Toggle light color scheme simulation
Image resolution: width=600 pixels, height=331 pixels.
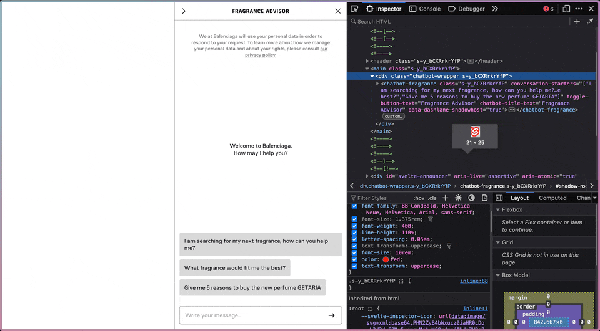click(458, 198)
